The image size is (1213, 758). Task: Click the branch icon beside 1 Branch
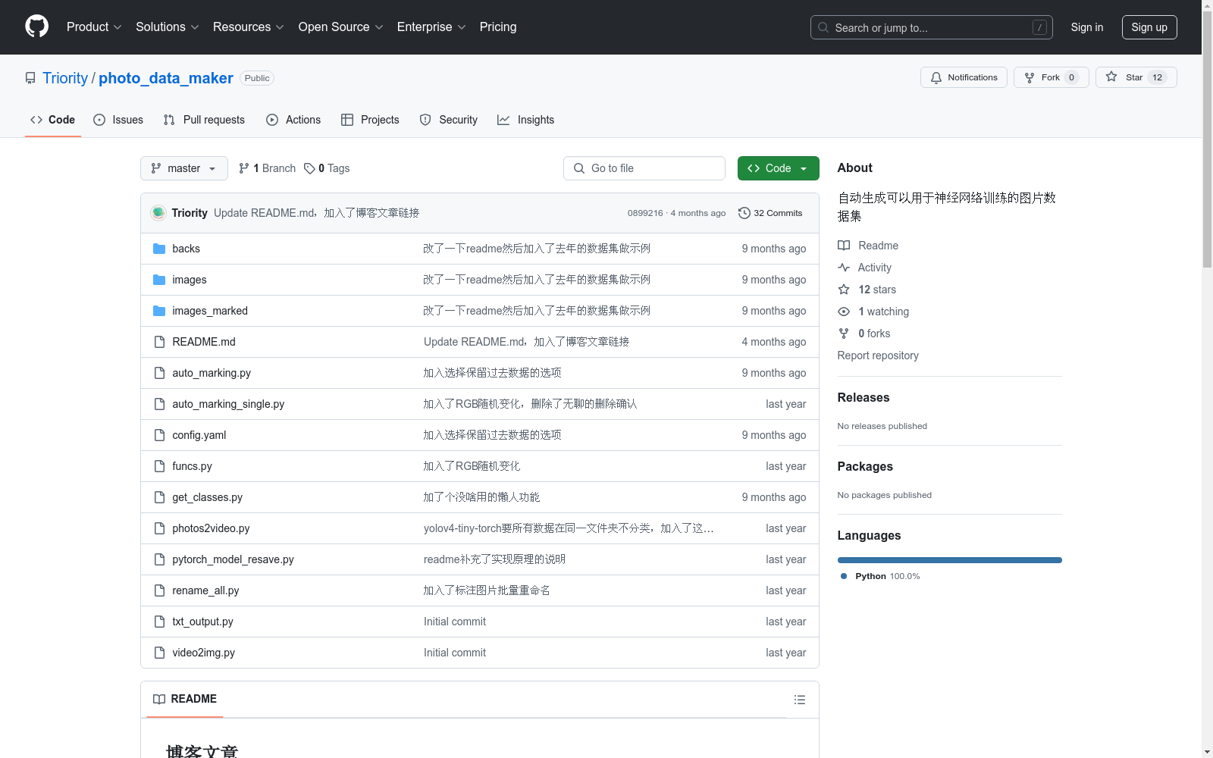coord(244,168)
